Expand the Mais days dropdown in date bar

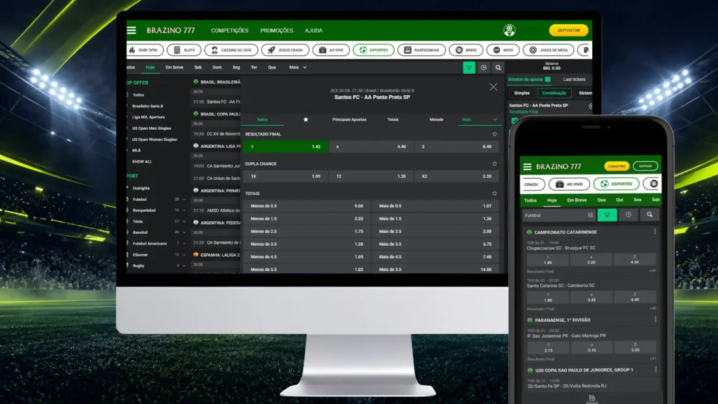click(298, 67)
